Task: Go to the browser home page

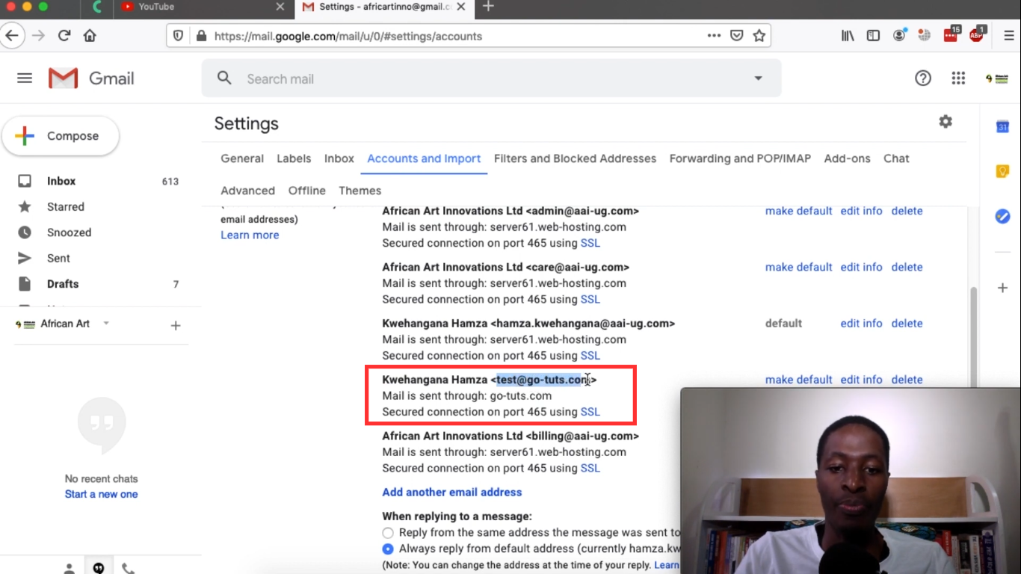Action: (x=90, y=36)
